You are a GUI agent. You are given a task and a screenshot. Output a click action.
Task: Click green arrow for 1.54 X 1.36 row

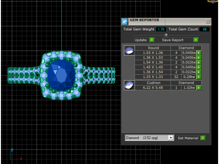click(199, 62)
